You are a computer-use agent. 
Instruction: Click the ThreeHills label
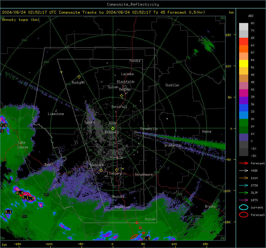(x=149, y=129)
